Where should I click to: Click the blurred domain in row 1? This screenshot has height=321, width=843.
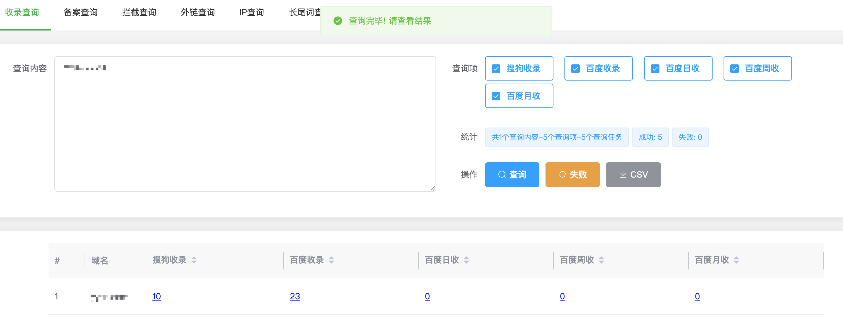(109, 298)
